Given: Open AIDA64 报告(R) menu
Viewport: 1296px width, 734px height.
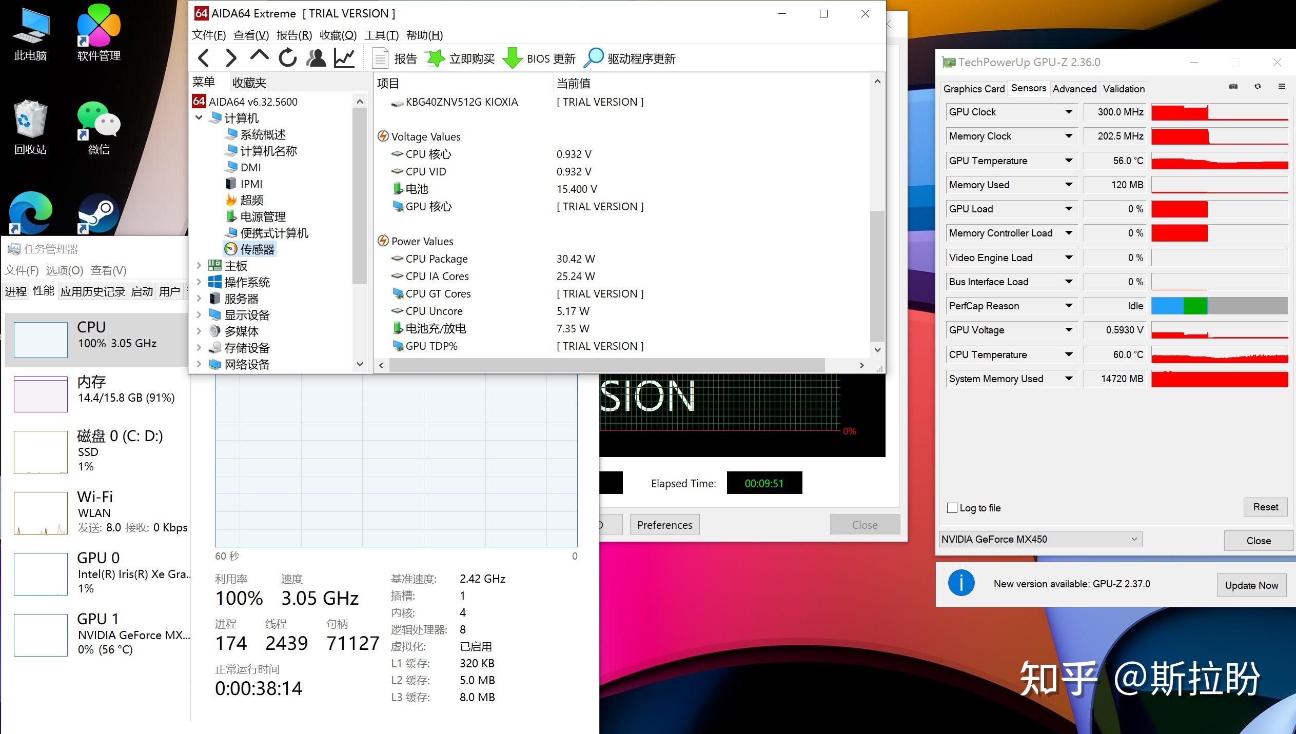Looking at the screenshot, I should [294, 35].
